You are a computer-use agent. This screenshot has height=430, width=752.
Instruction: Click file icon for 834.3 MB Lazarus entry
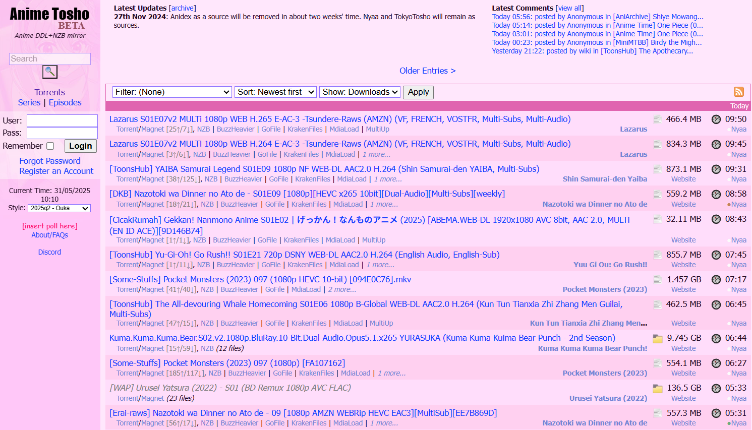[657, 144]
